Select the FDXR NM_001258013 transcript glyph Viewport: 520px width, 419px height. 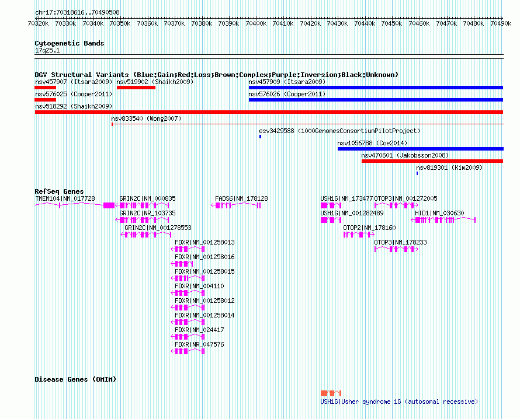point(188,249)
